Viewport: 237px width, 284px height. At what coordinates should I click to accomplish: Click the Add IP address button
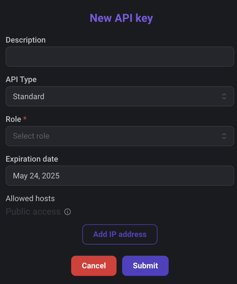click(x=120, y=234)
